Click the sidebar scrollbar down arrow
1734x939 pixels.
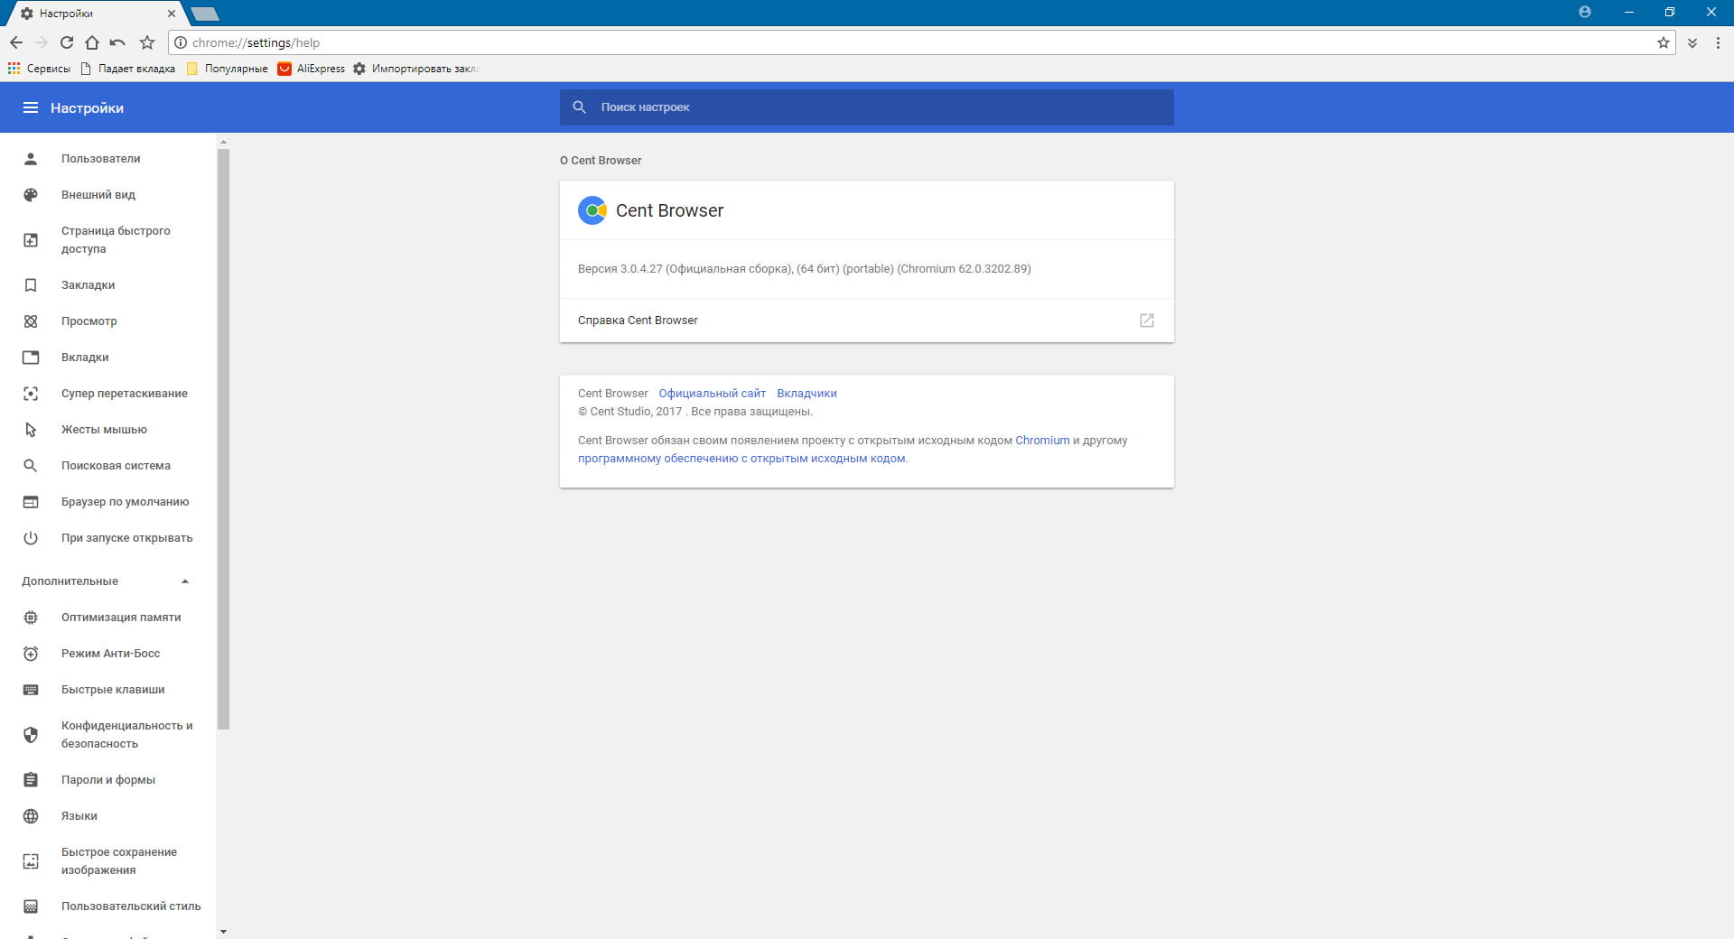[x=223, y=931]
